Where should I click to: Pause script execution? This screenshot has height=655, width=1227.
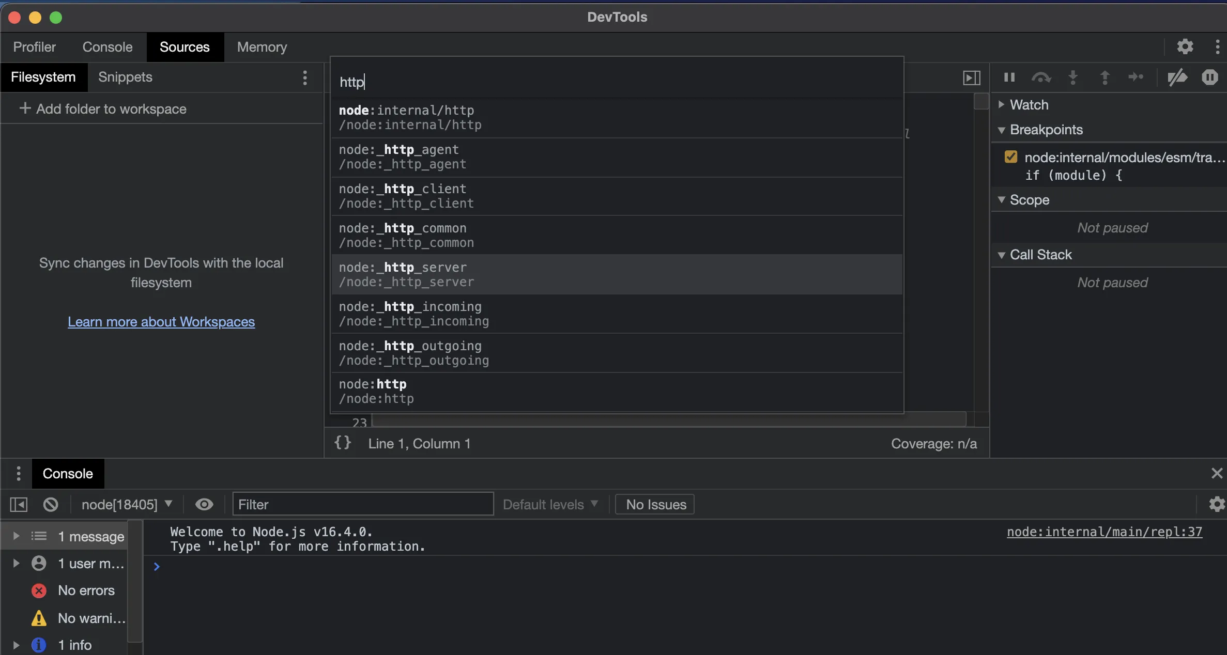click(1009, 77)
